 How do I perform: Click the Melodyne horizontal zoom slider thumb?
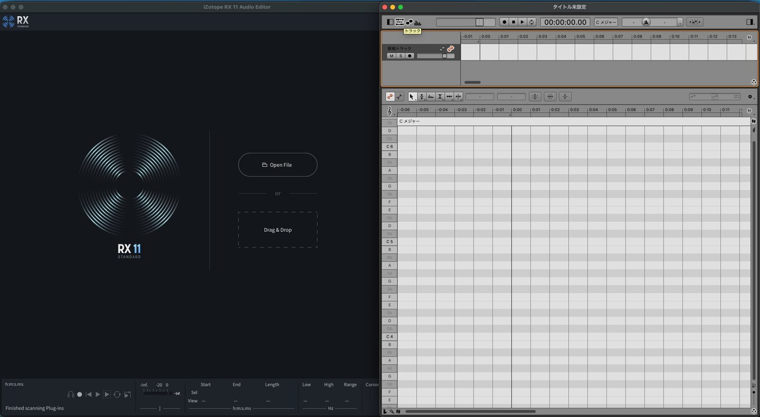pyautogui.click(x=479, y=22)
